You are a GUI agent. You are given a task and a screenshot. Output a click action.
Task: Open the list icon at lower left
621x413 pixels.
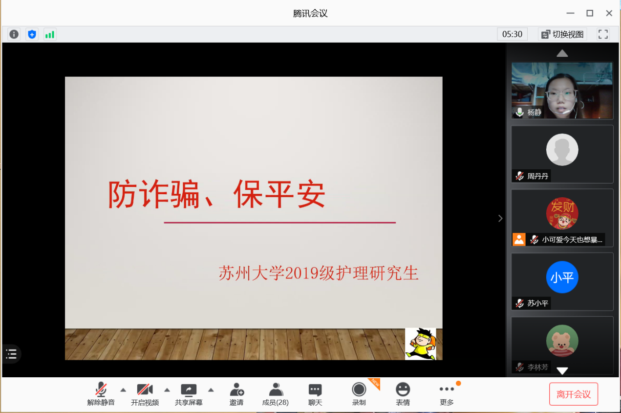tap(11, 354)
